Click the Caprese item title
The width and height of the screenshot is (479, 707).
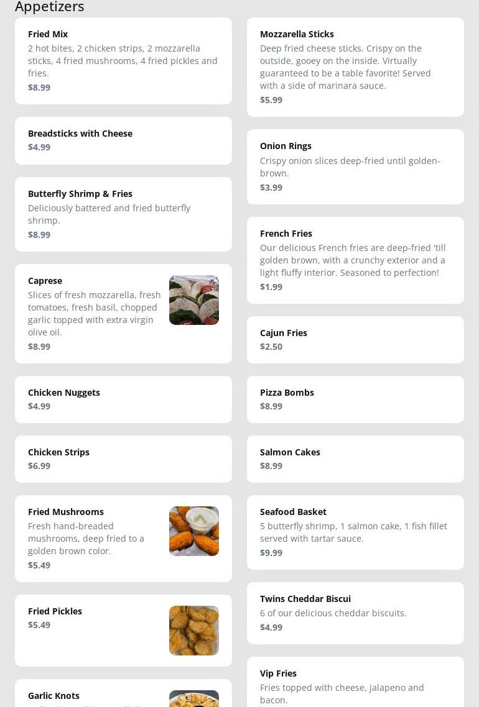coord(45,281)
